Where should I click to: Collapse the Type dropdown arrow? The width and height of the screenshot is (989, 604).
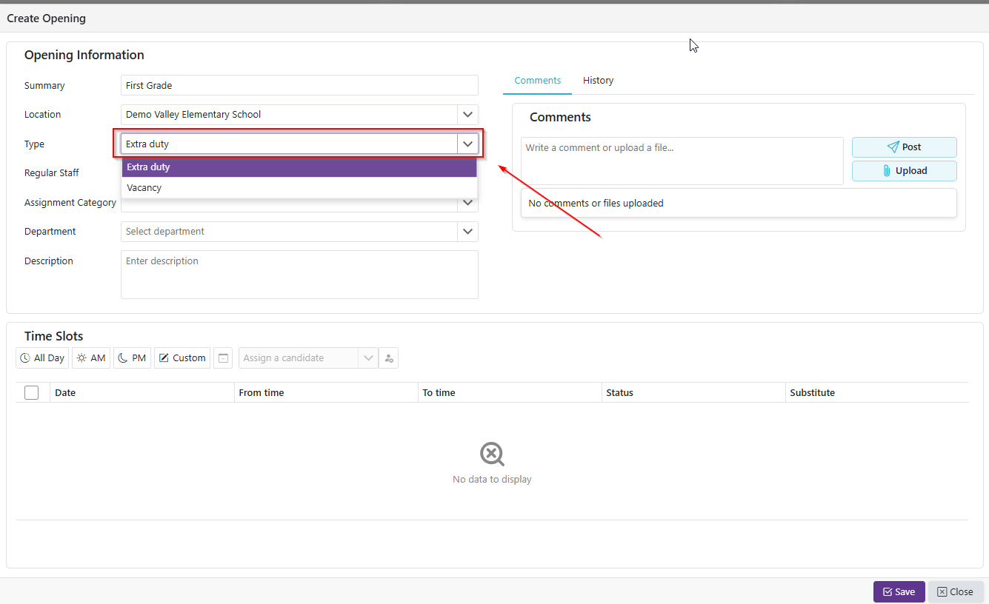pyautogui.click(x=467, y=144)
